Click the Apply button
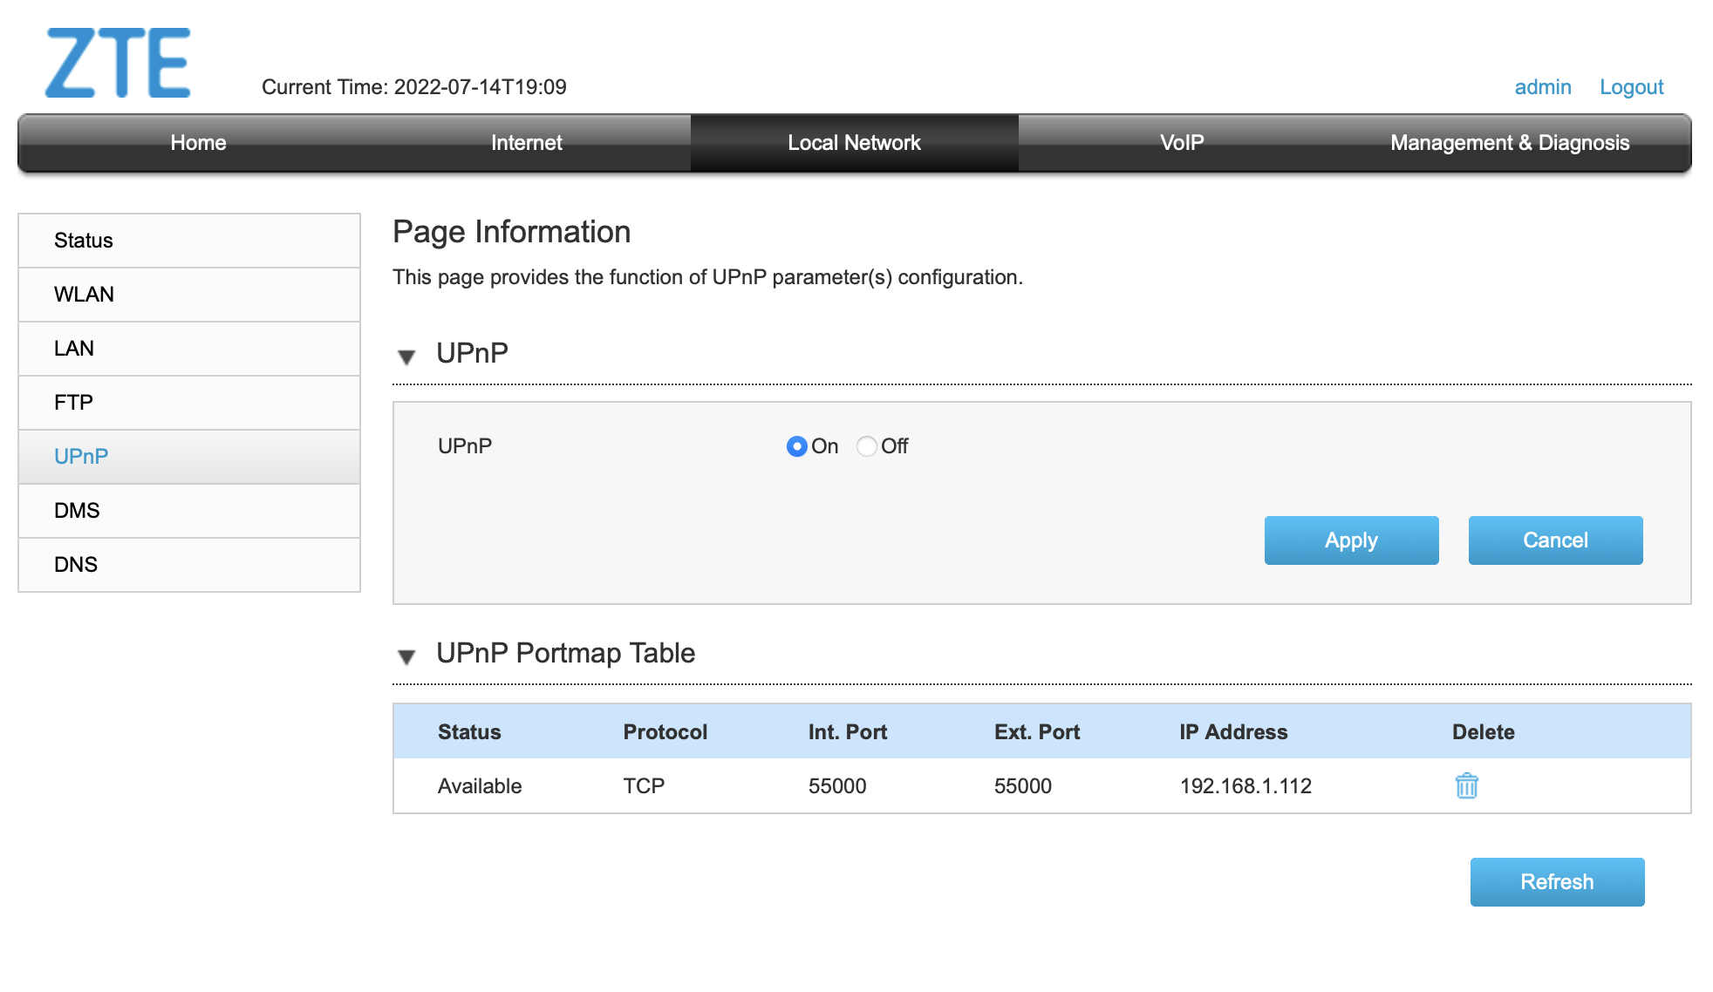This screenshot has width=1713, height=992. pos(1351,540)
